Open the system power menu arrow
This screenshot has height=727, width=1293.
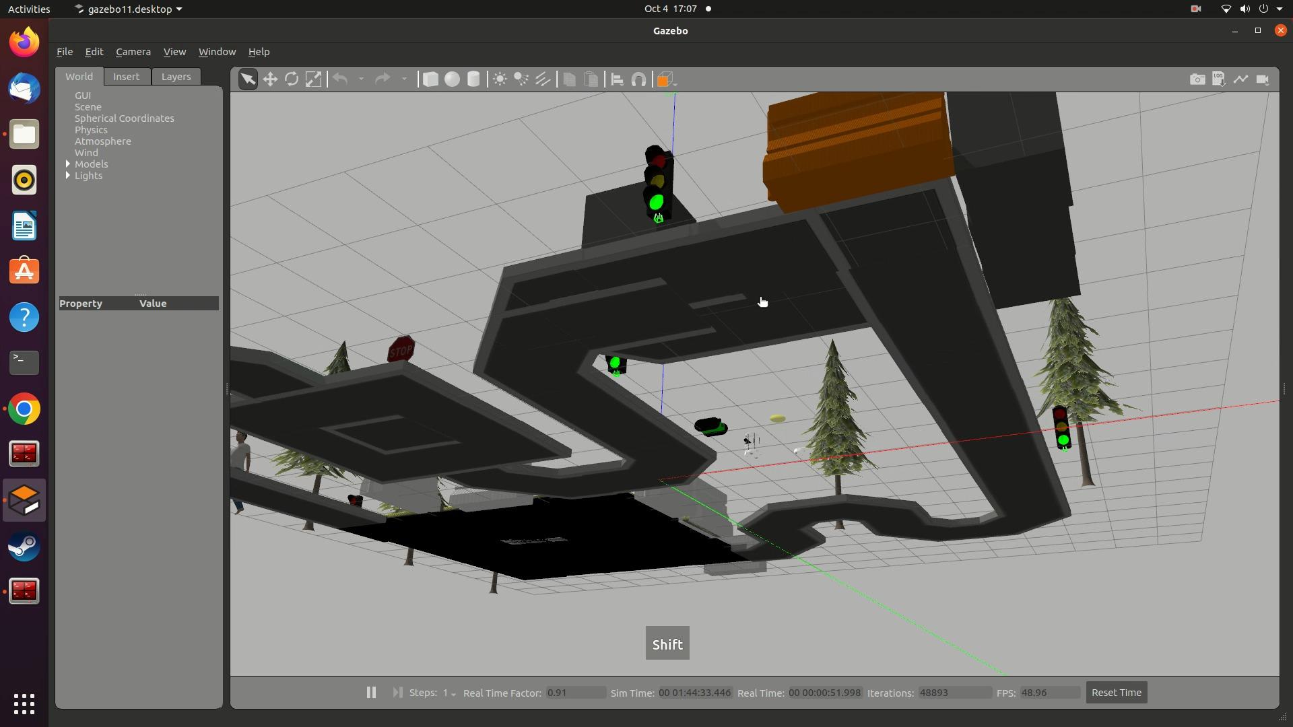[x=1280, y=9]
